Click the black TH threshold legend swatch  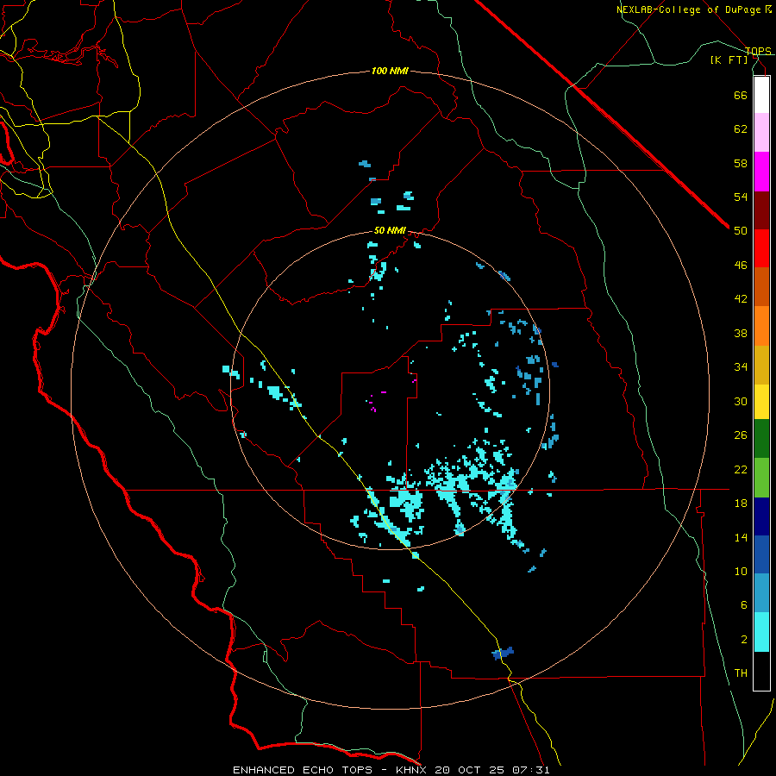click(x=761, y=671)
